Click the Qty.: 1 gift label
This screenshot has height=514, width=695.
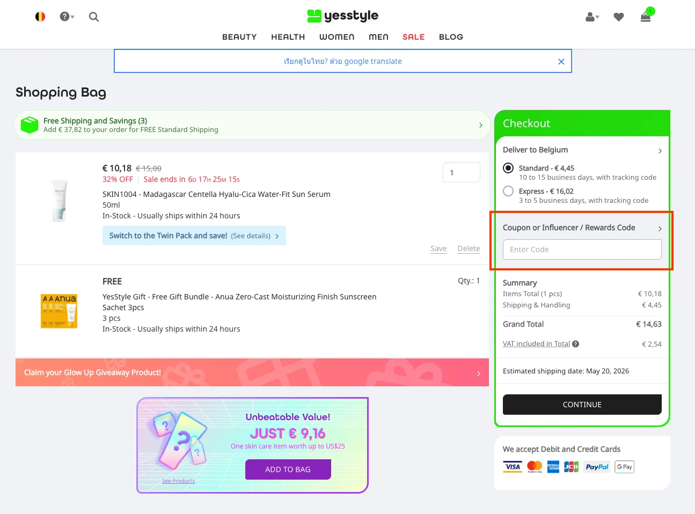tap(469, 281)
